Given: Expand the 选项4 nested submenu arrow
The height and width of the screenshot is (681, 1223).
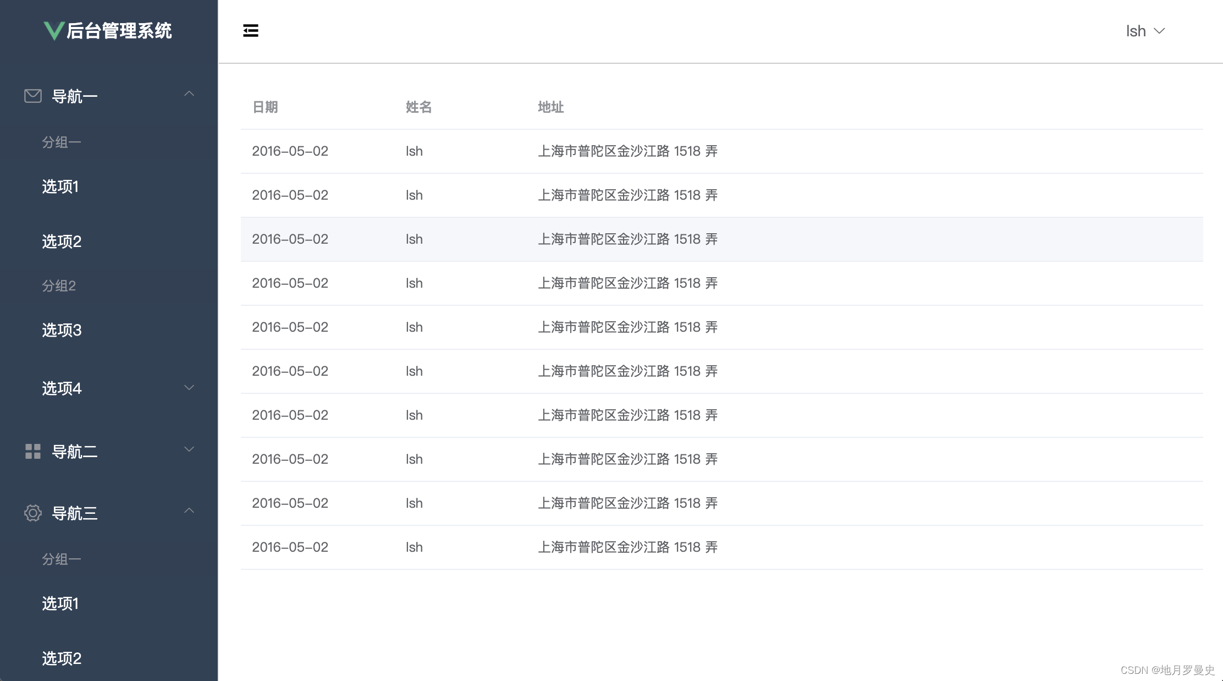Looking at the screenshot, I should [x=189, y=388].
